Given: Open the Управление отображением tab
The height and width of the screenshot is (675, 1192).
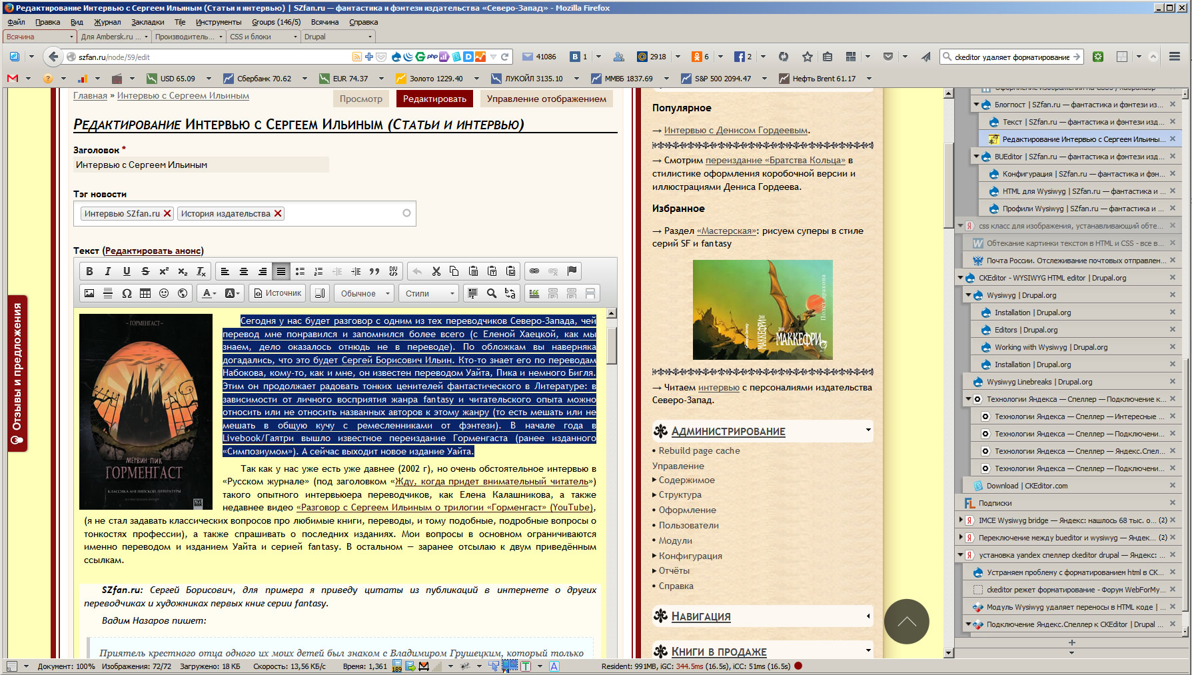Looking at the screenshot, I should (546, 99).
